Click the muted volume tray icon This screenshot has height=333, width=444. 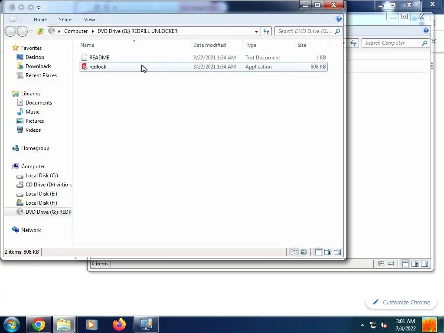tap(384, 325)
